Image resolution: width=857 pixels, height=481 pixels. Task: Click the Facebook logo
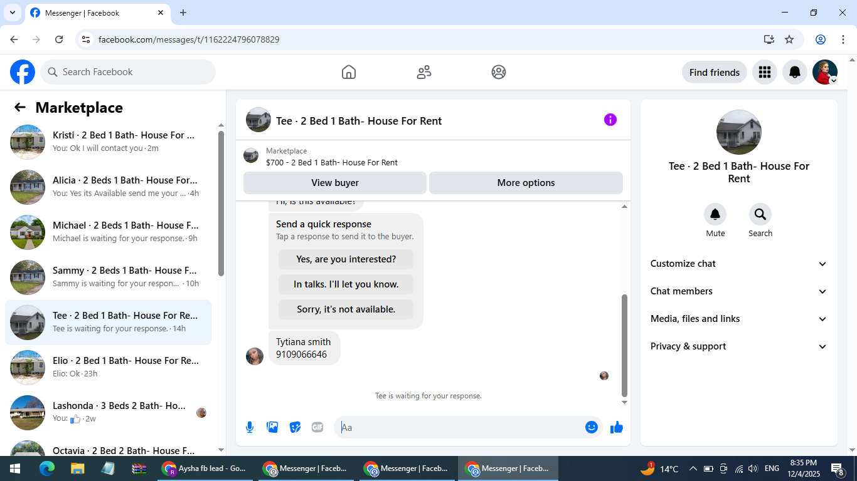point(23,72)
